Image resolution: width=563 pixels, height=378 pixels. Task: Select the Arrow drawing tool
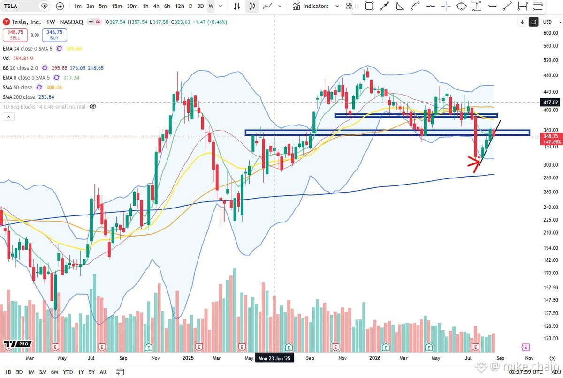click(384, 6)
